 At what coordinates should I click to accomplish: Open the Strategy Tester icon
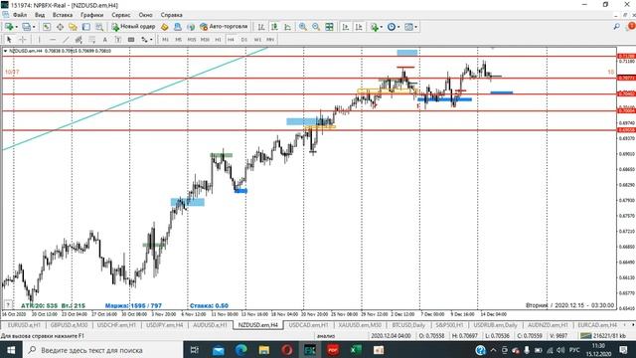point(99,27)
